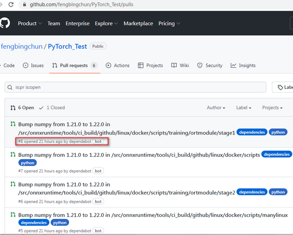Switch to the Actions tab
The width and height of the screenshot is (293, 235).
[118, 65]
